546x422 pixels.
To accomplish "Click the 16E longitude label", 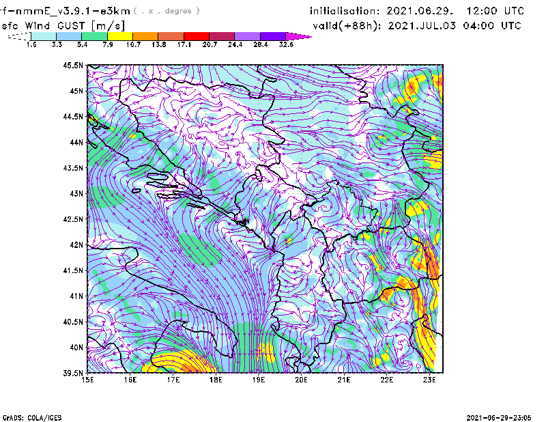I will click(x=130, y=380).
